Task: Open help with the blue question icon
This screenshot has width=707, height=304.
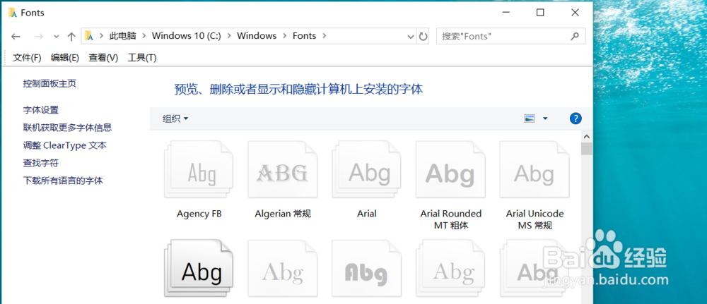Action: coord(575,118)
